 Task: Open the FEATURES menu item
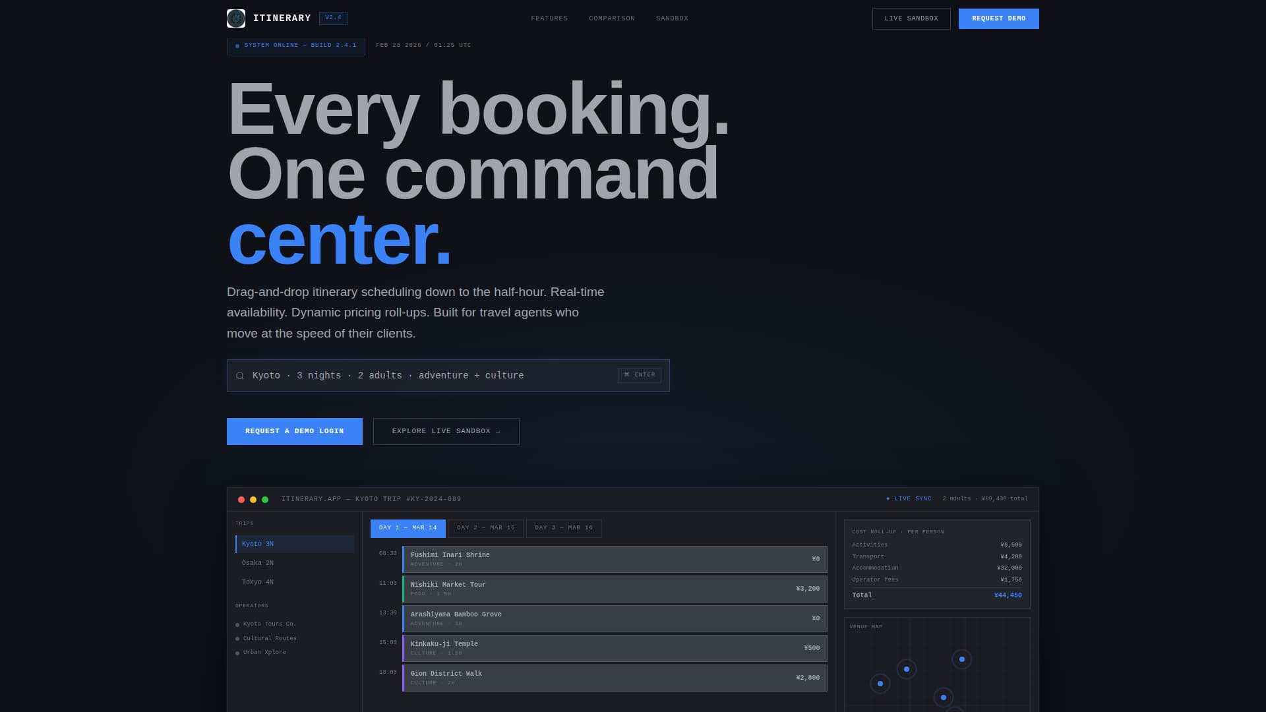click(549, 18)
